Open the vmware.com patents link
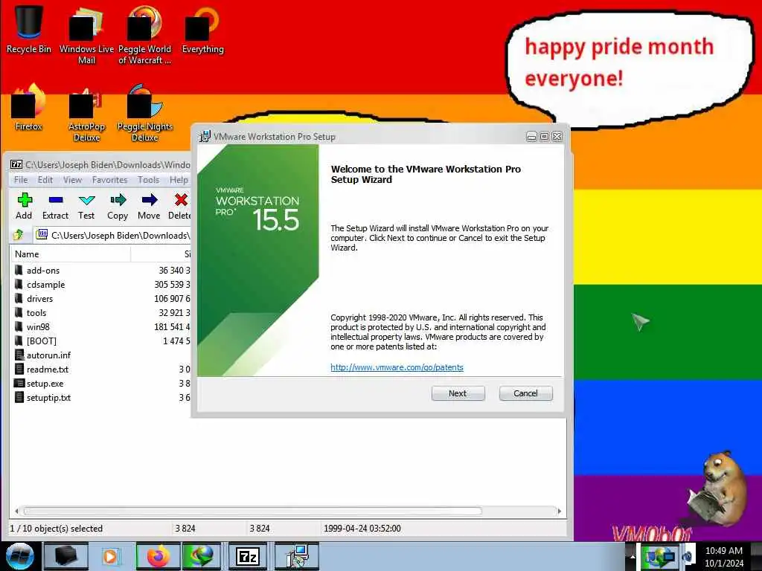 point(397,367)
